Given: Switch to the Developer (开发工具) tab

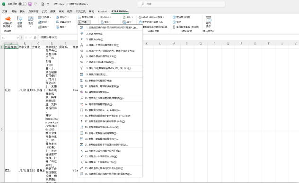Looking at the screenshot, I should click(x=80, y=11).
